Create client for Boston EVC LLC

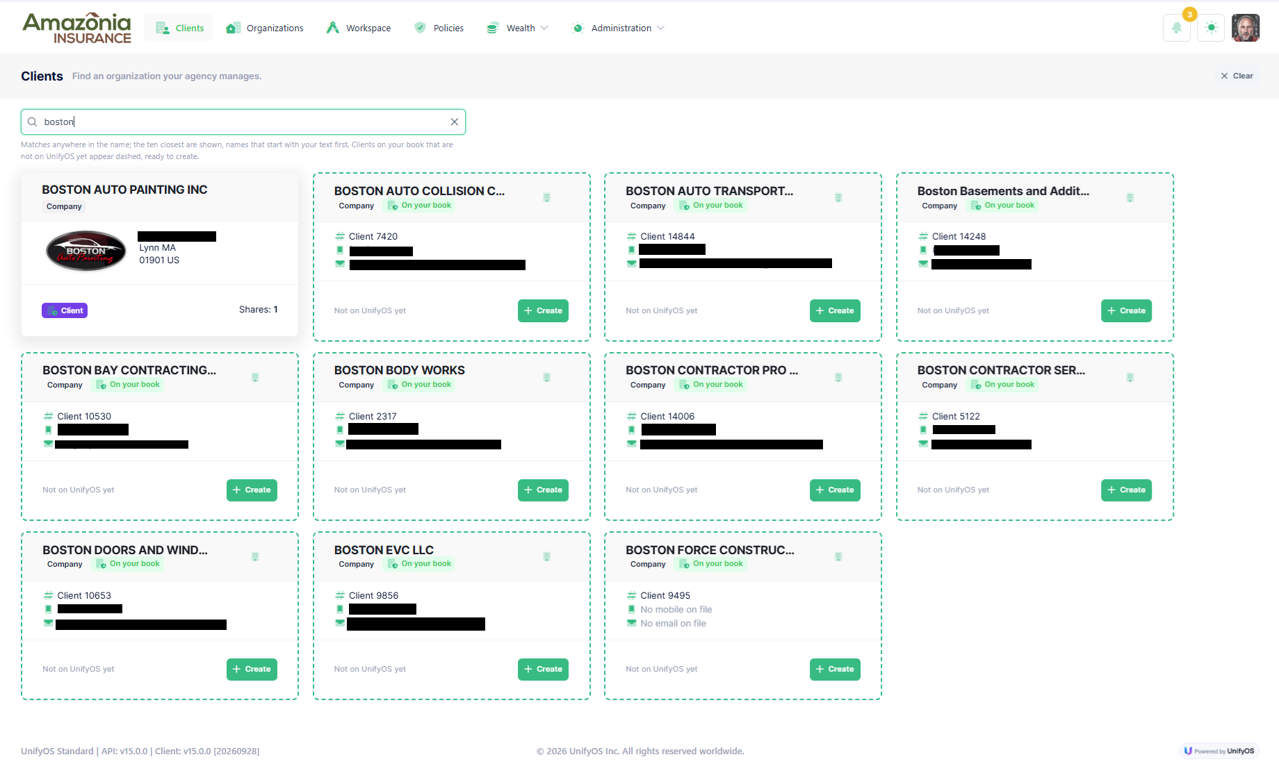click(x=543, y=669)
